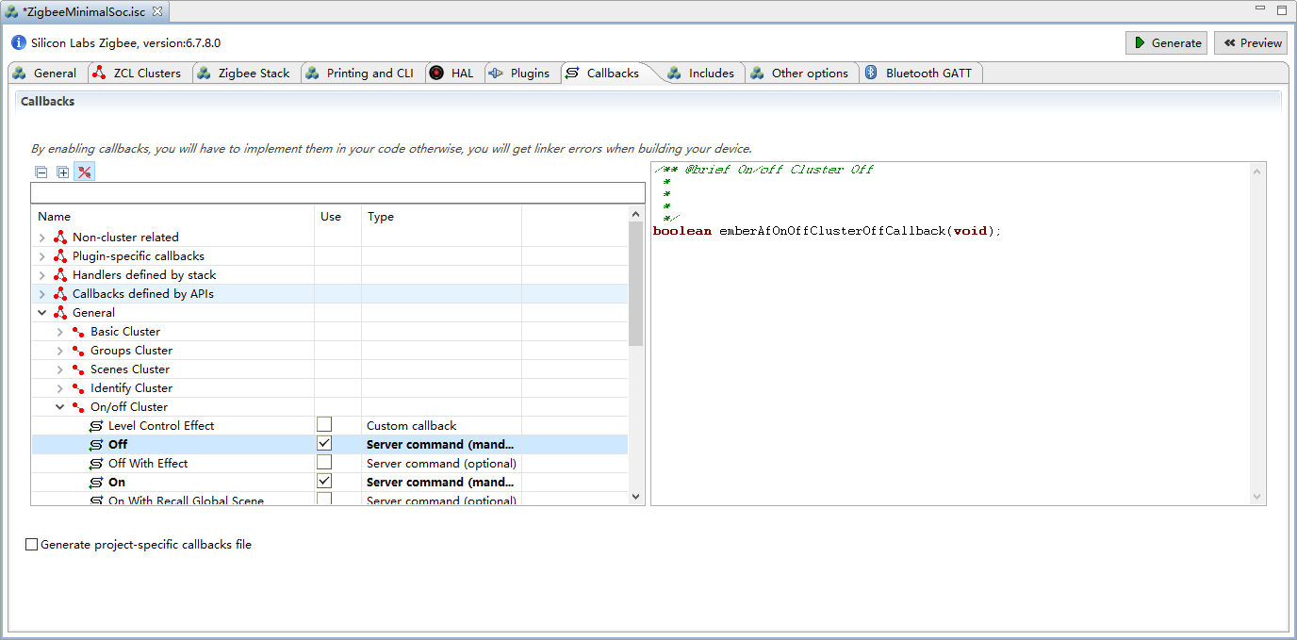
Task: Click the Off callback icon
Action: point(96,445)
